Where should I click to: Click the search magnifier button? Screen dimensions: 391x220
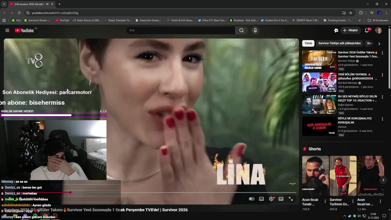point(241,30)
